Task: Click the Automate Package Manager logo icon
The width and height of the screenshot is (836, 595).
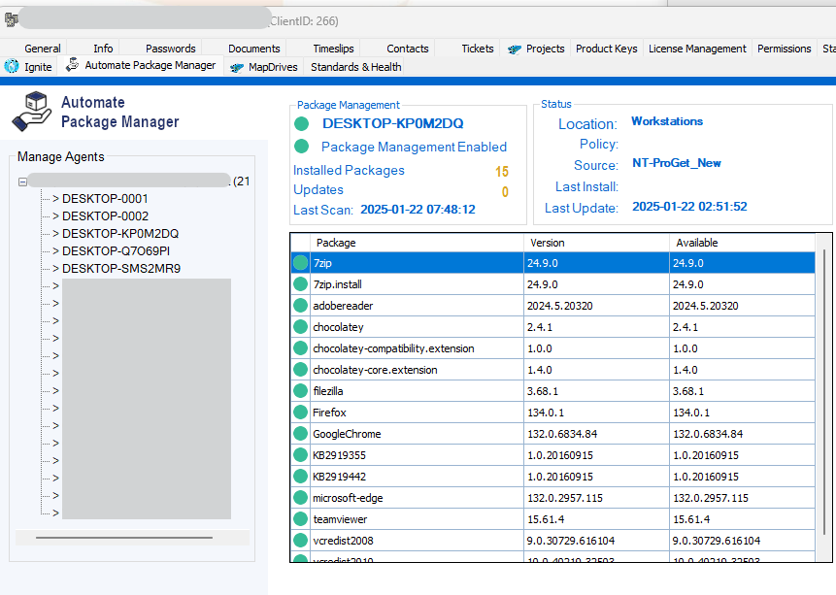Action: 32,111
